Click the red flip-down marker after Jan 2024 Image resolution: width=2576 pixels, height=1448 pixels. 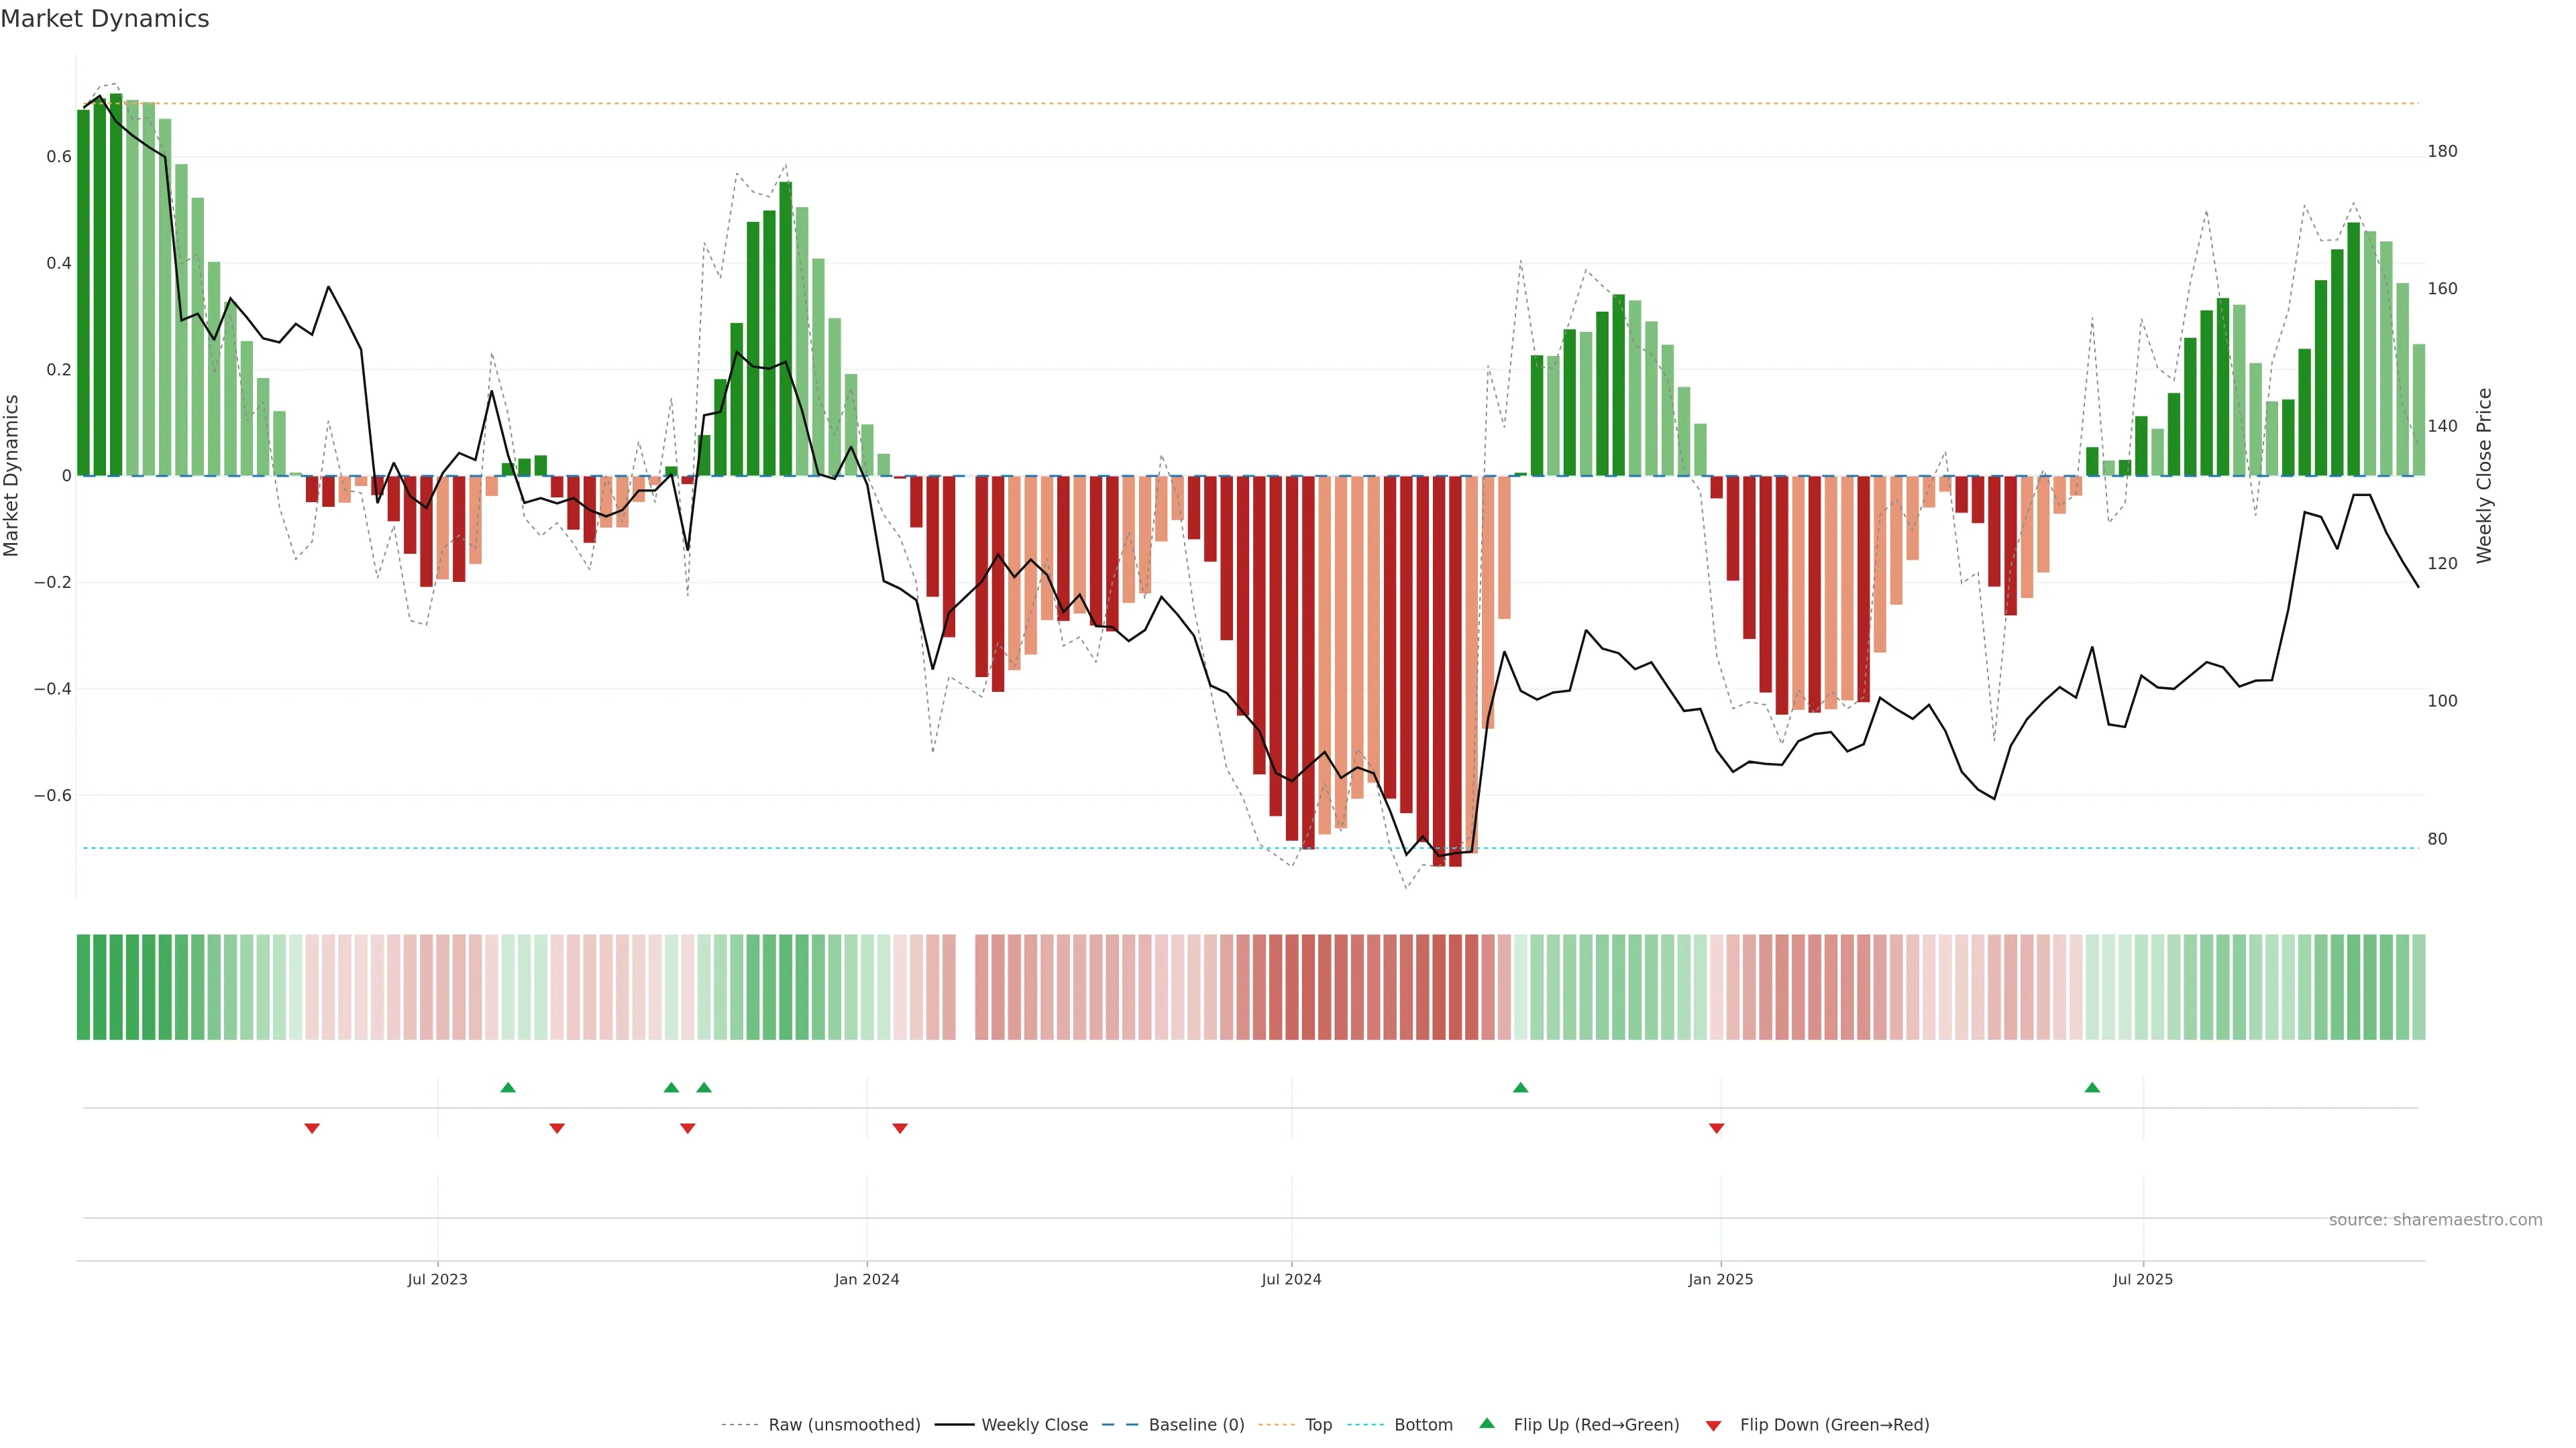click(899, 1128)
